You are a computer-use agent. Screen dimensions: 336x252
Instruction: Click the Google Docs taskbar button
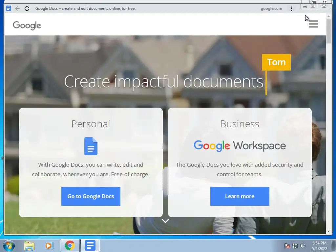pos(90,245)
